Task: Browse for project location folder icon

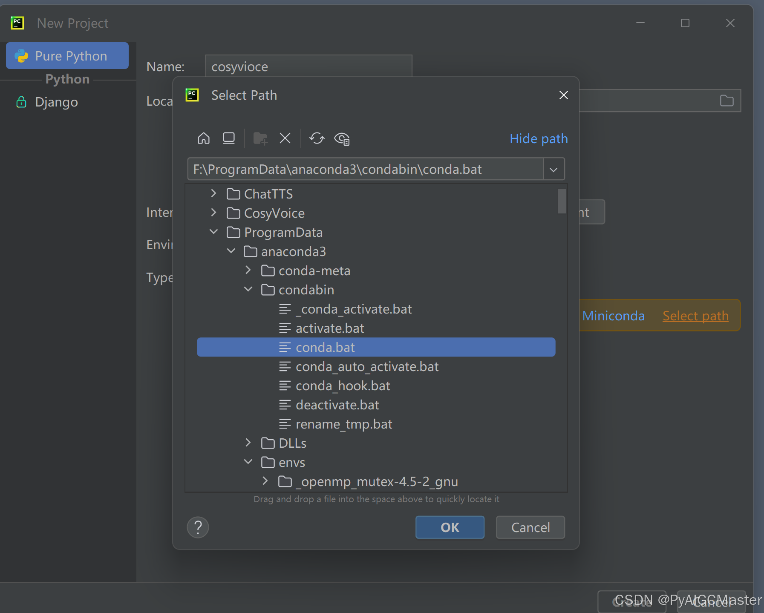Action: tap(727, 101)
